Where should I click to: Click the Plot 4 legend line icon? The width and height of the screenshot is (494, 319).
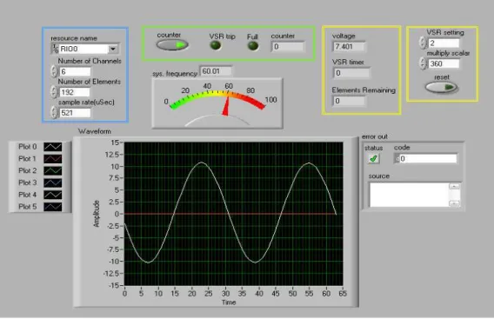click(52, 195)
